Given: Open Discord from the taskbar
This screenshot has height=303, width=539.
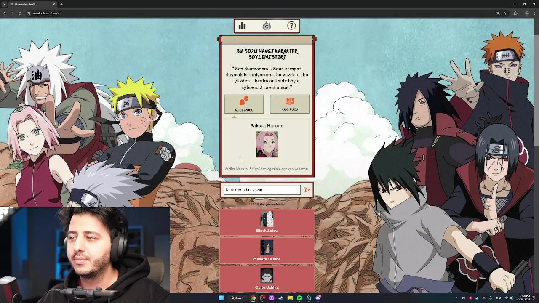Looking at the screenshot, I should pos(318,298).
